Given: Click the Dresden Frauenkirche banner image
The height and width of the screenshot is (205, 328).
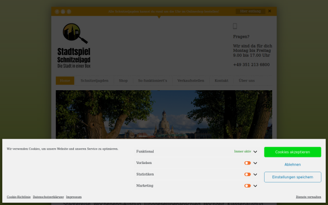Looking at the screenshot, I should 164,114.
